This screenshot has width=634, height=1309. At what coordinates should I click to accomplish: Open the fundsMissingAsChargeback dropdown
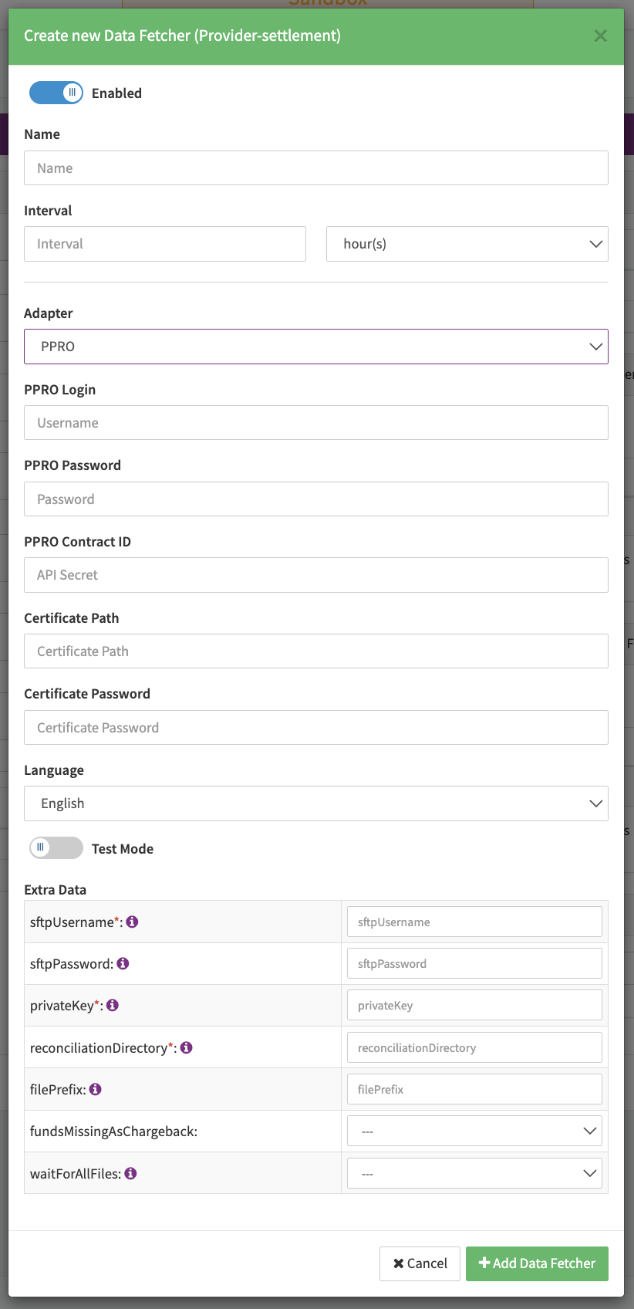(474, 1131)
